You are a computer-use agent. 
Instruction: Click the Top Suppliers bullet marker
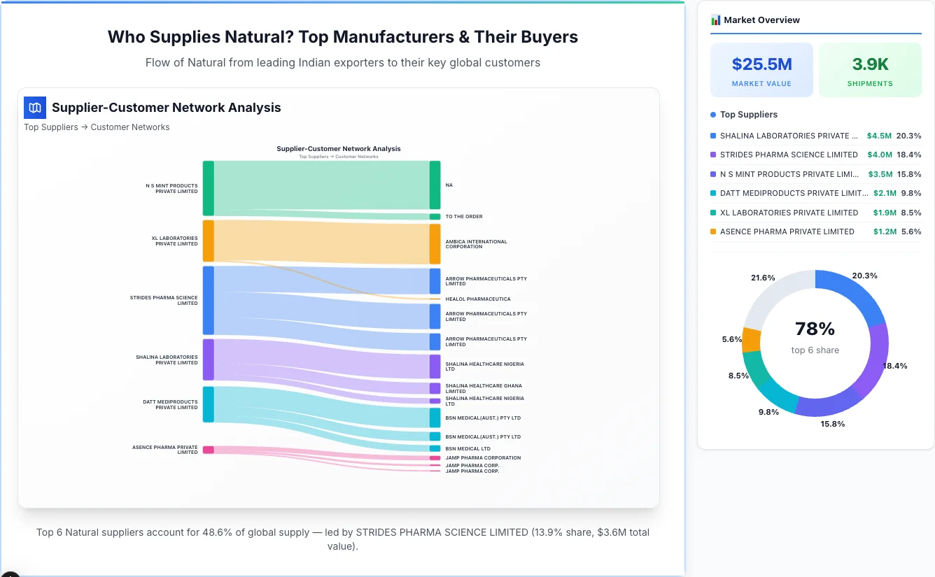(712, 114)
